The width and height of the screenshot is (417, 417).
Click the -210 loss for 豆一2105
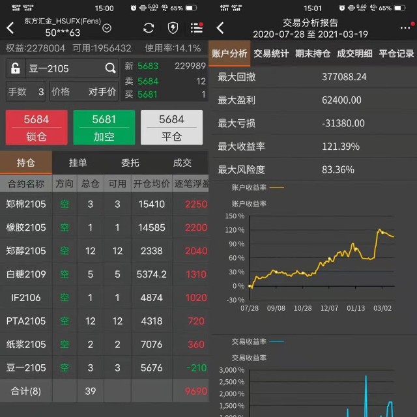coord(196,367)
